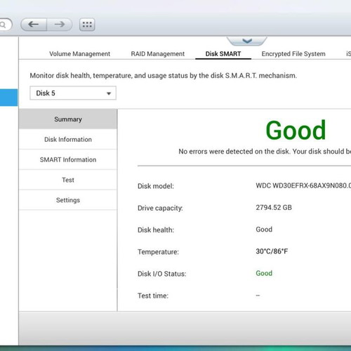351x351 pixels.
Task: Select the Disk SMART tab
Action: (x=223, y=54)
